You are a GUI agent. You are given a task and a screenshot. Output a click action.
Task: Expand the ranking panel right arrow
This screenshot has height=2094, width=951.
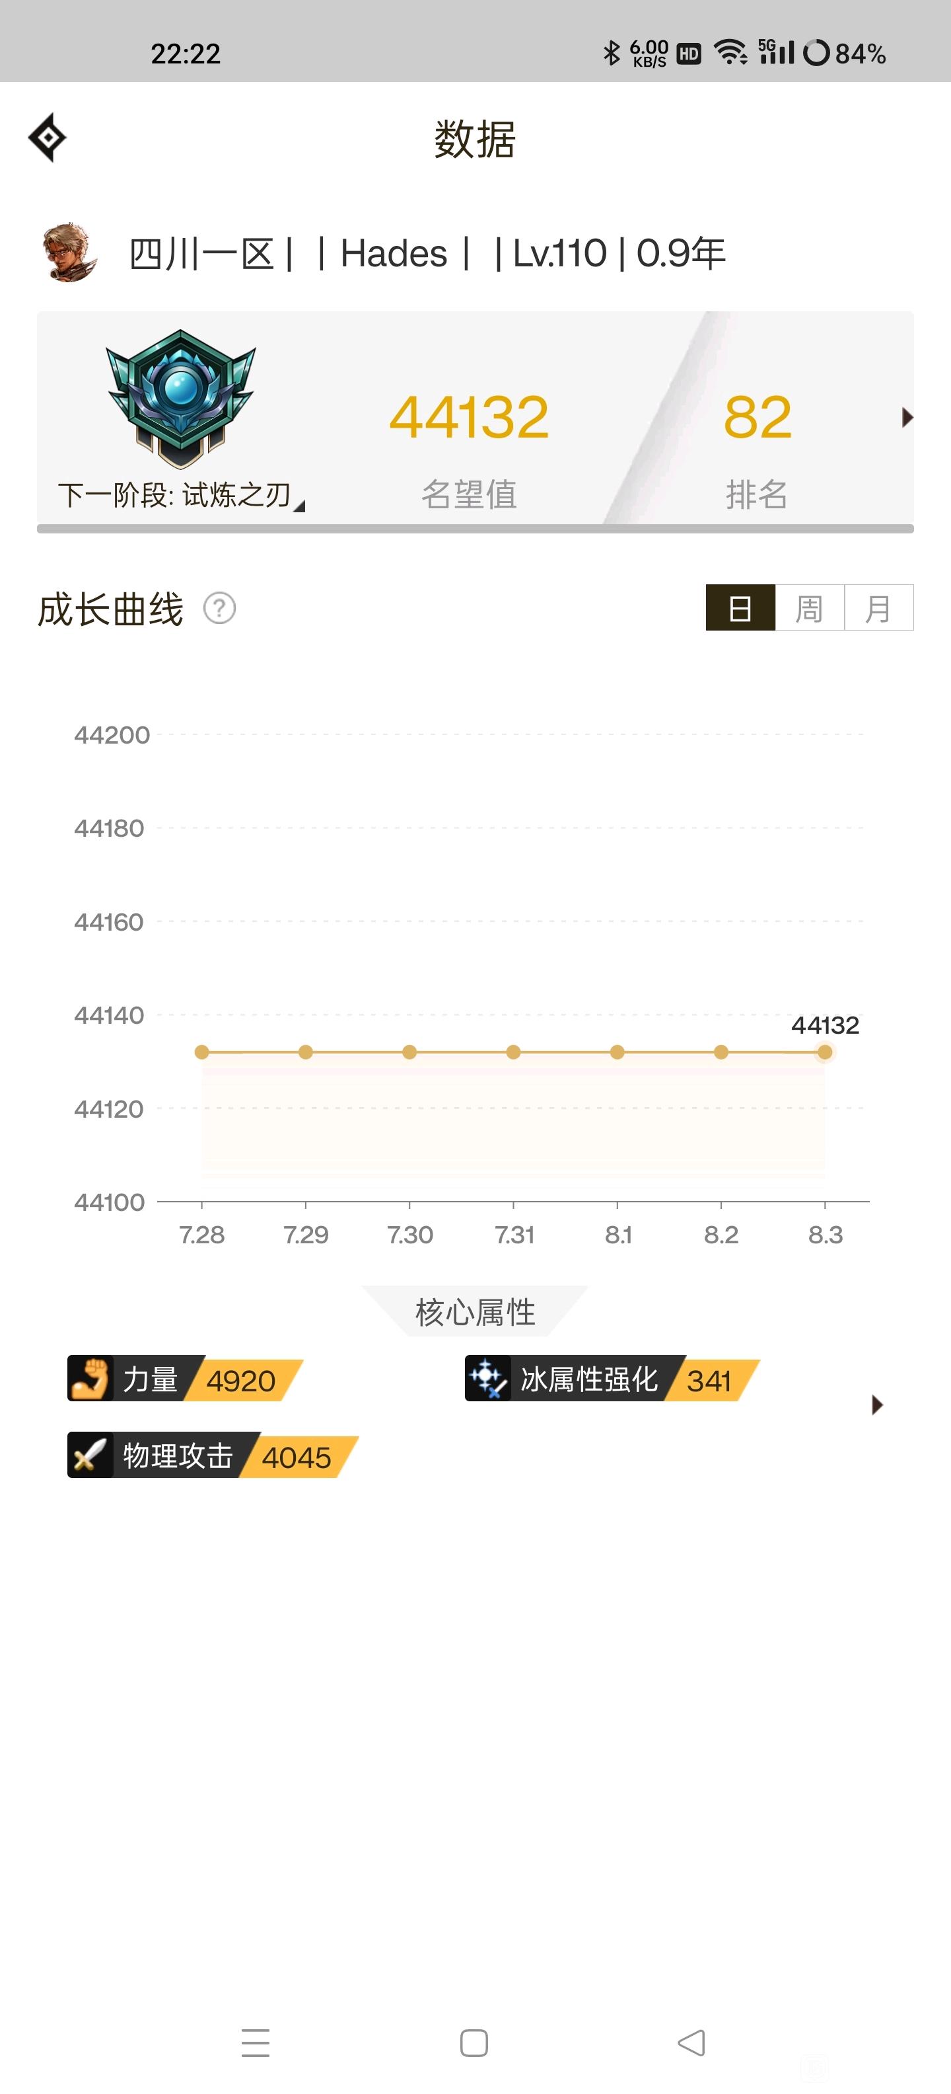pyautogui.click(x=907, y=418)
